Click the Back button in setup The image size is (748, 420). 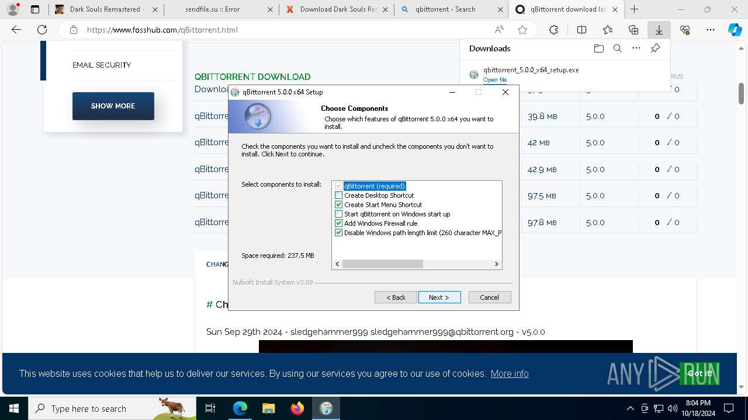coord(396,297)
